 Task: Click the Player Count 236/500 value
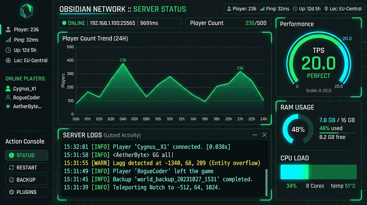click(256, 23)
